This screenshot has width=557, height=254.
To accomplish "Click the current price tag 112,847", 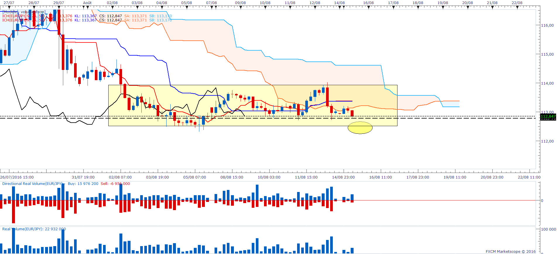I will point(548,117).
